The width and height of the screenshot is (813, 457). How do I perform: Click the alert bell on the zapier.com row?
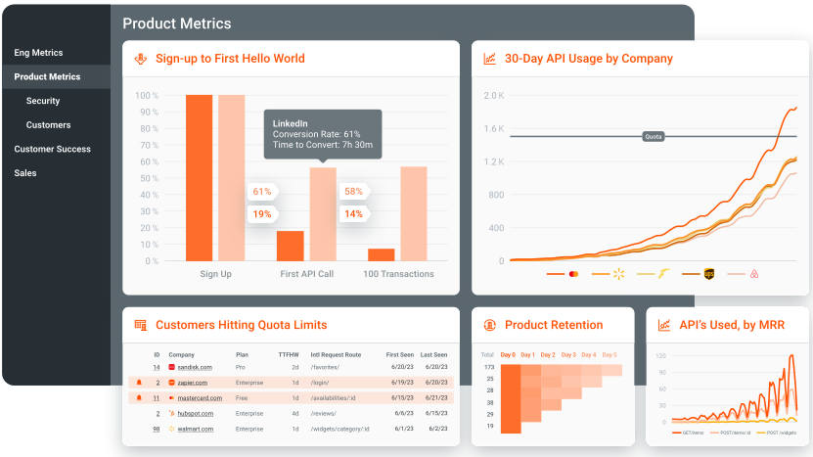139,383
